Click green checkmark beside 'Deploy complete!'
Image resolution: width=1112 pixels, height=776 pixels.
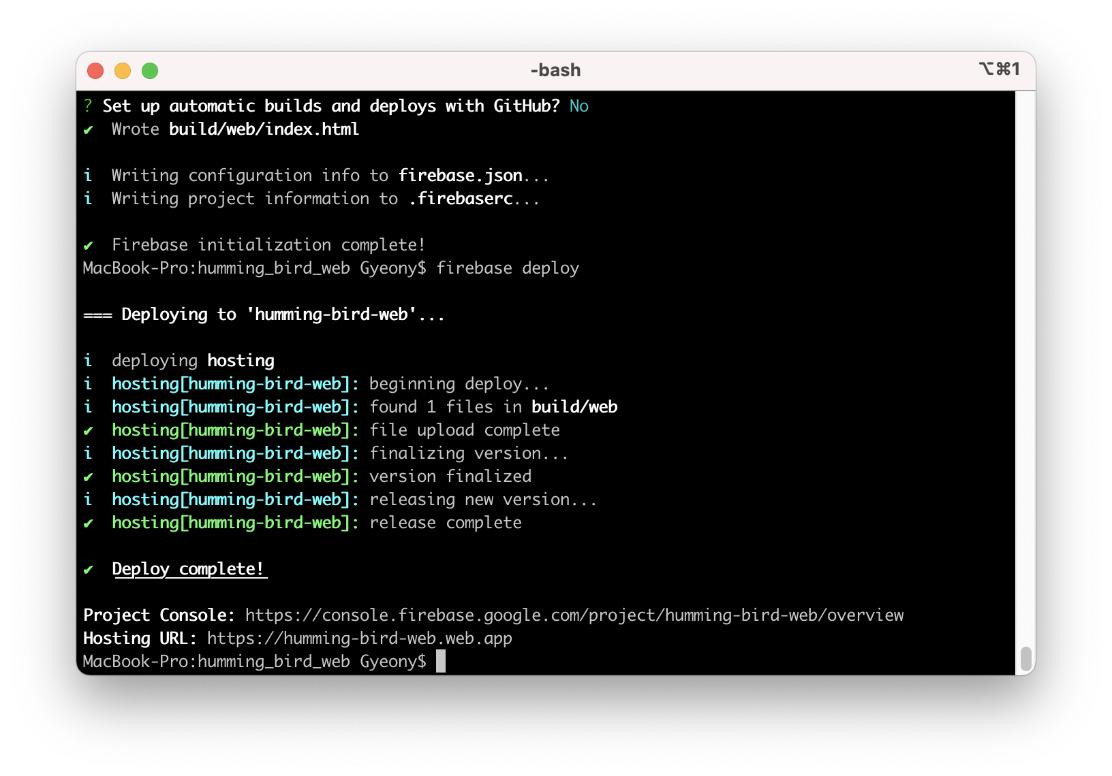point(88,570)
